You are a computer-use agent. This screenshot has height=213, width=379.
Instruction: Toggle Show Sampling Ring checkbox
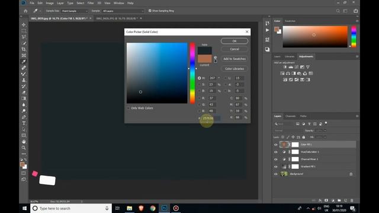click(150, 11)
